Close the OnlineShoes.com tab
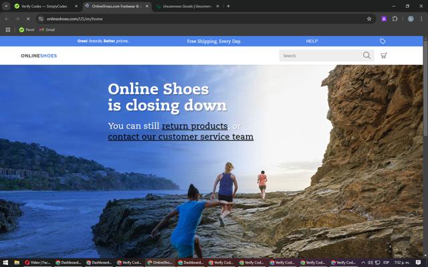Viewport: 428px width, 267px height. (147, 6)
